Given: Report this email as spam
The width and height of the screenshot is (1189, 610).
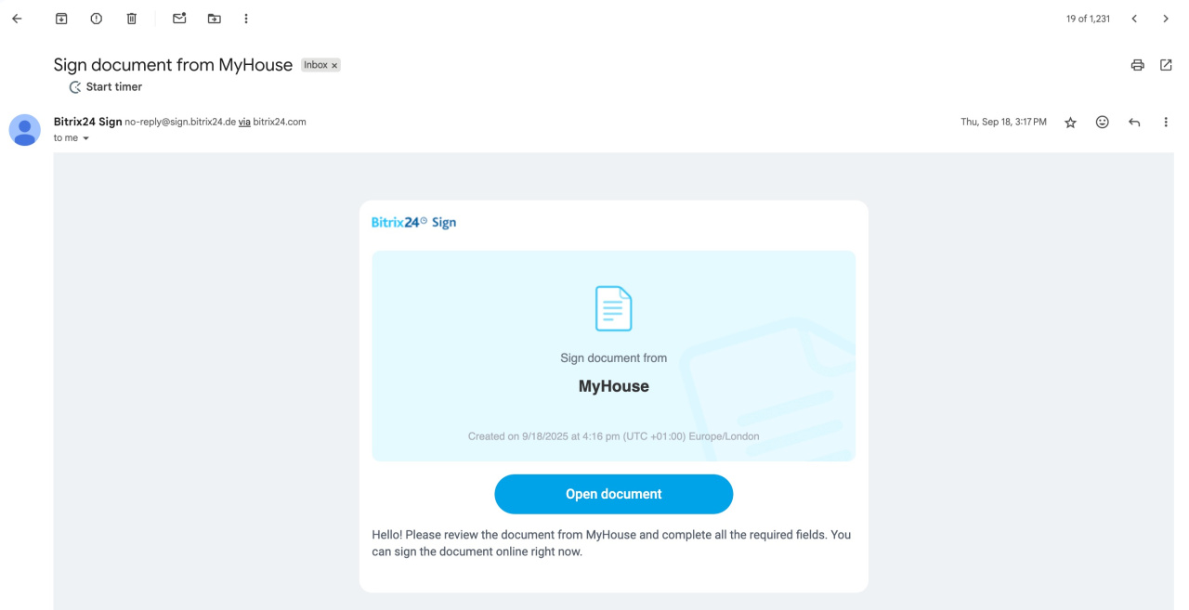Looking at the screenshot, I should tap(97, 19).
